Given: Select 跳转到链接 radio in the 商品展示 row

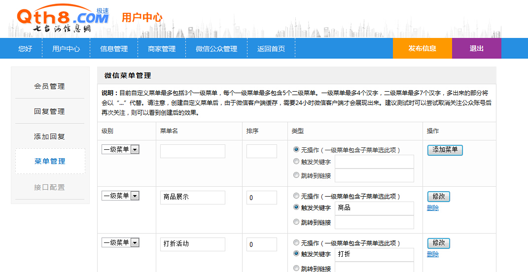Looking at the screenshot, I should pyautogui.click(x=296, y=222).
